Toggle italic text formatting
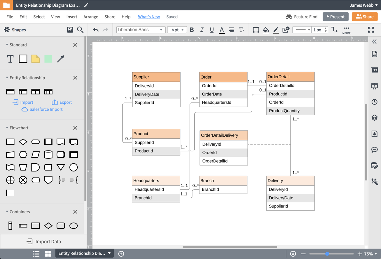381x259 pixels. [202, 30]
